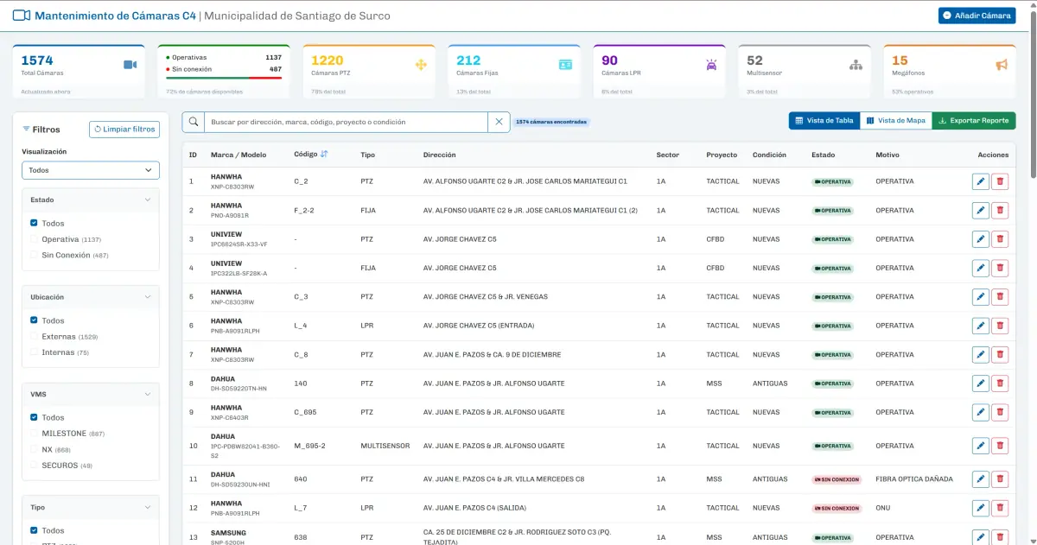1037x545 pixels.
Task: Click SIN CONEXION badge in row 11
Action: coord(837,479)
